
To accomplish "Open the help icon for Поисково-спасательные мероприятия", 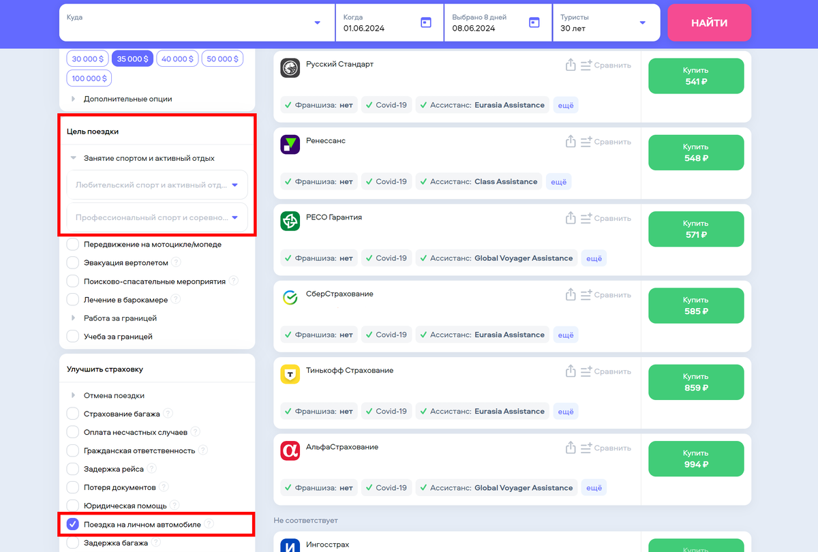I will pyautogui.click(x=234, y=281).
